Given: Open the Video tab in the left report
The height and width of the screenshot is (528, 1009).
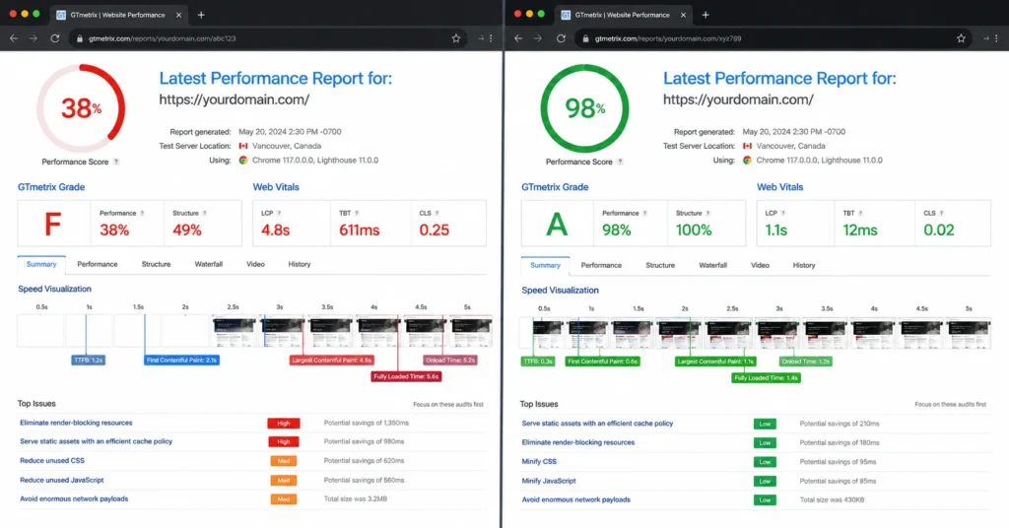Looking at the screenshot, I should pos(255,264).
